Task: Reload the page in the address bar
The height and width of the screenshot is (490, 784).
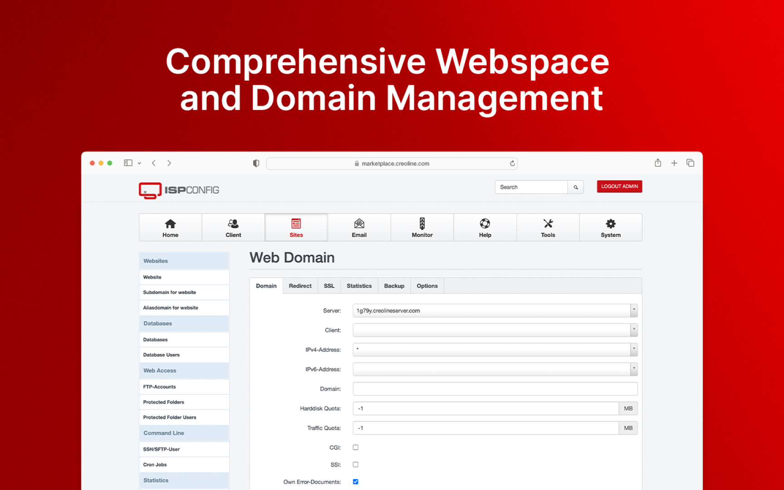Action: pos(512,163)
